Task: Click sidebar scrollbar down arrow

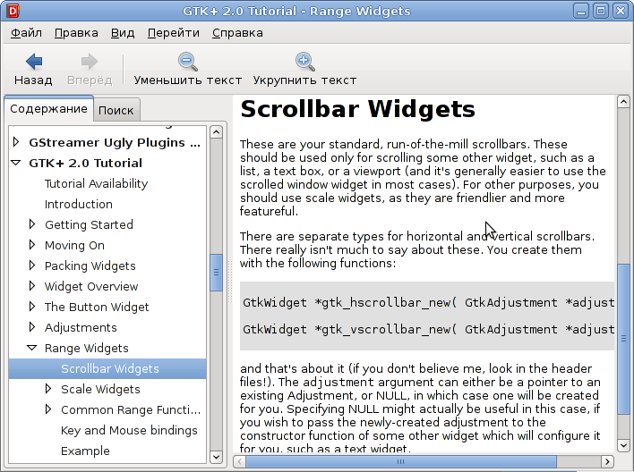Action: tap(217, 457)
